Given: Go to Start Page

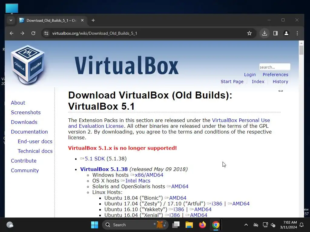Looking at the screenshot, I should (232, 82).
